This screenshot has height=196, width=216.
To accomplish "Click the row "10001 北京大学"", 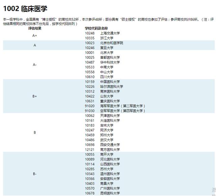I will [x=99, y=53].
